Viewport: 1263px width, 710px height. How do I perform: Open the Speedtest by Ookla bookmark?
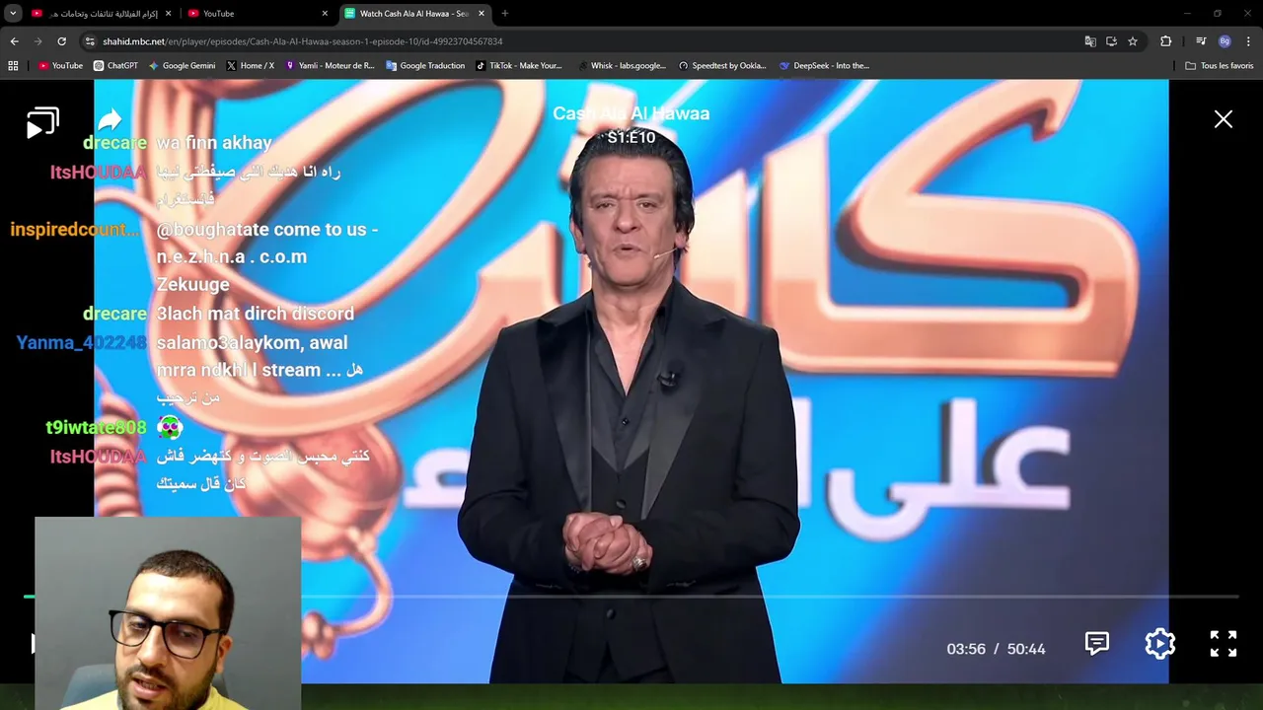point(722,66)
